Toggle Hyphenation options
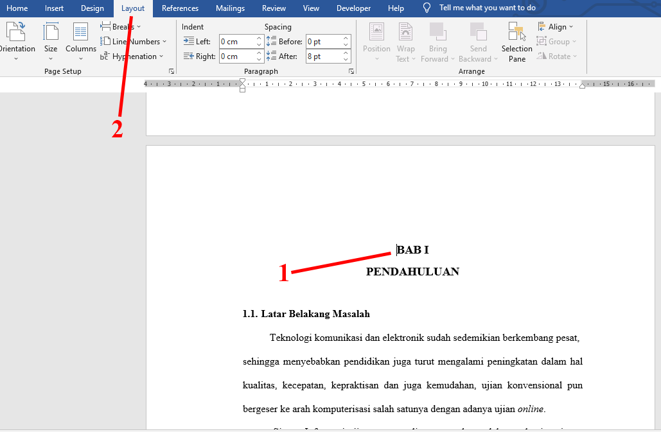The height and width of the screenshot is (432, 661). pyautogui.click(x=133, y=56)
